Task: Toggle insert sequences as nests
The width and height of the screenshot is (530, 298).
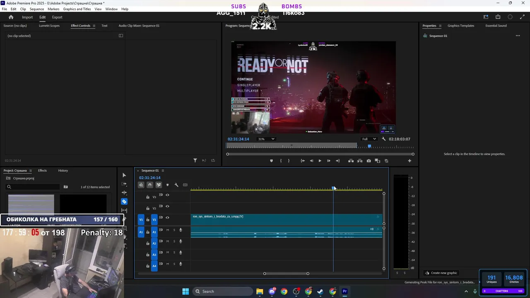Action: coord(141,185)
